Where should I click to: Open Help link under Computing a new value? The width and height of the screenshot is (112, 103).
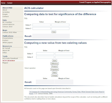(26, 47)
